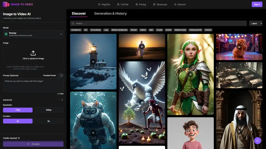Click the upload image arrow icon
Image resolution: width=266 pixels, height=149 pixels.
coord(33,53)
